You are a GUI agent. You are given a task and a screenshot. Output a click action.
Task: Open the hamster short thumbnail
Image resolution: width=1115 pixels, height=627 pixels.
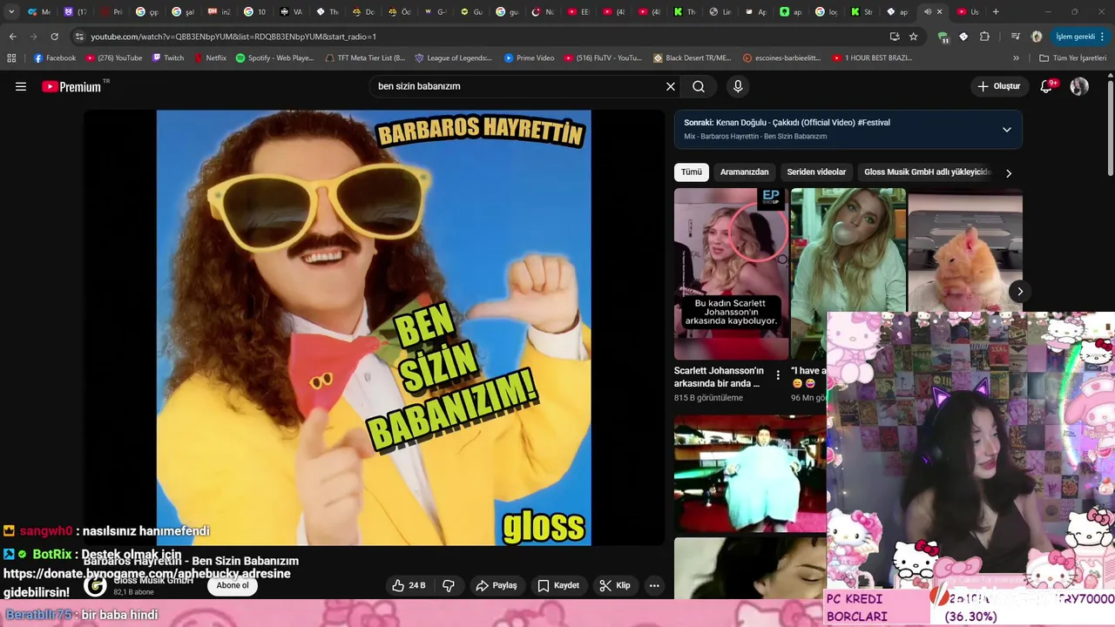pos(965,249)
